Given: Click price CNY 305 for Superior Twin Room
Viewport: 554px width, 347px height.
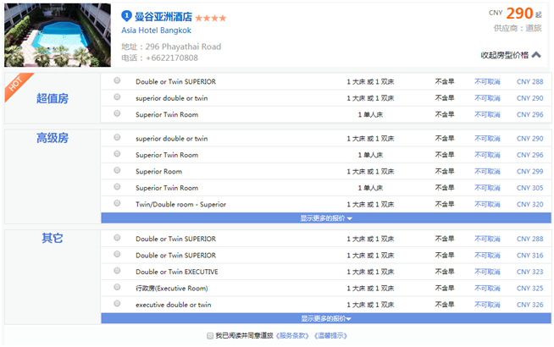Looking at the screenshot, I should pos(529,188).
